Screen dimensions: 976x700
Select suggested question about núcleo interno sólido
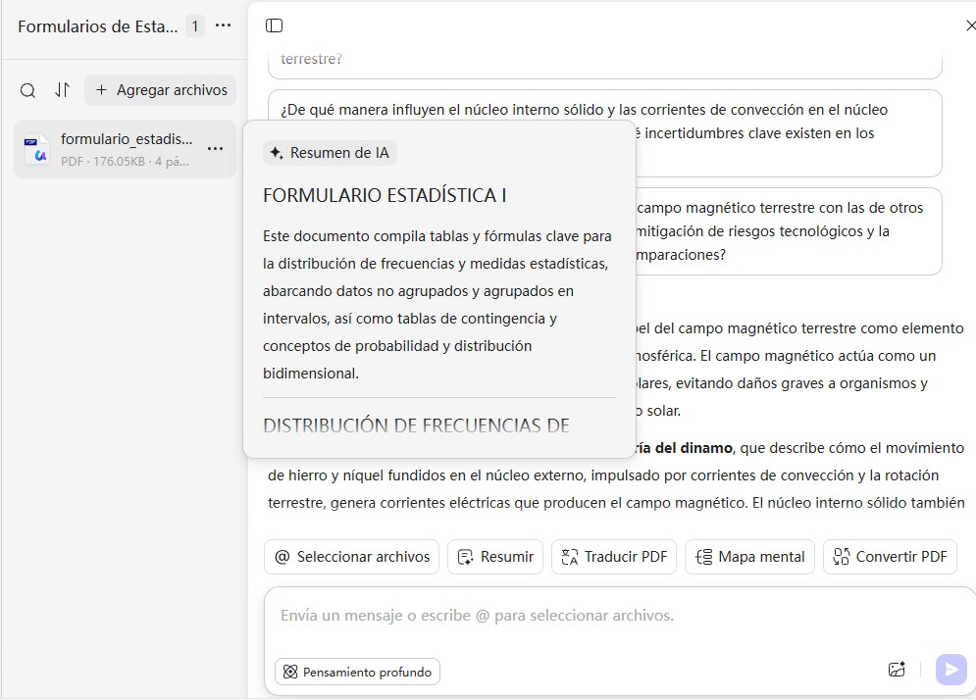click(x=604, y=133)
